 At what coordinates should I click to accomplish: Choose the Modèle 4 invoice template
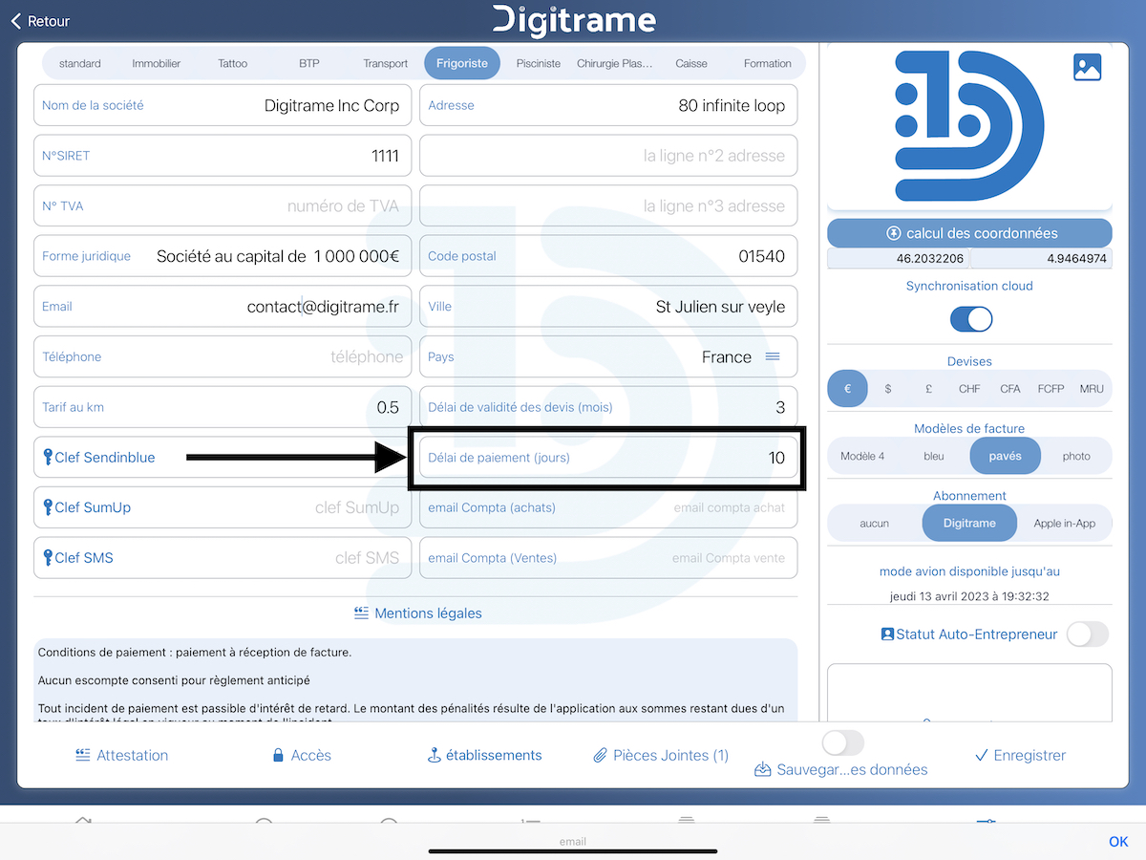[x=862, y=457]
